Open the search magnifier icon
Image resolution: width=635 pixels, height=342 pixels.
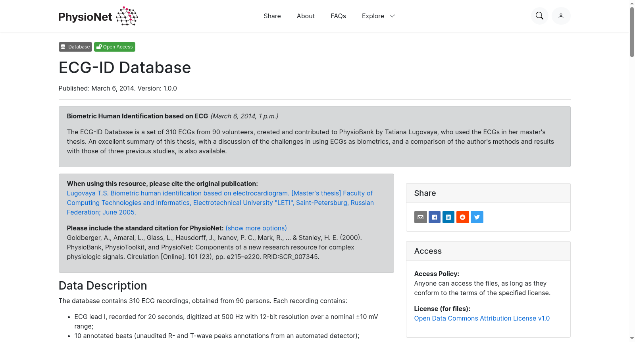click(539, 16)
